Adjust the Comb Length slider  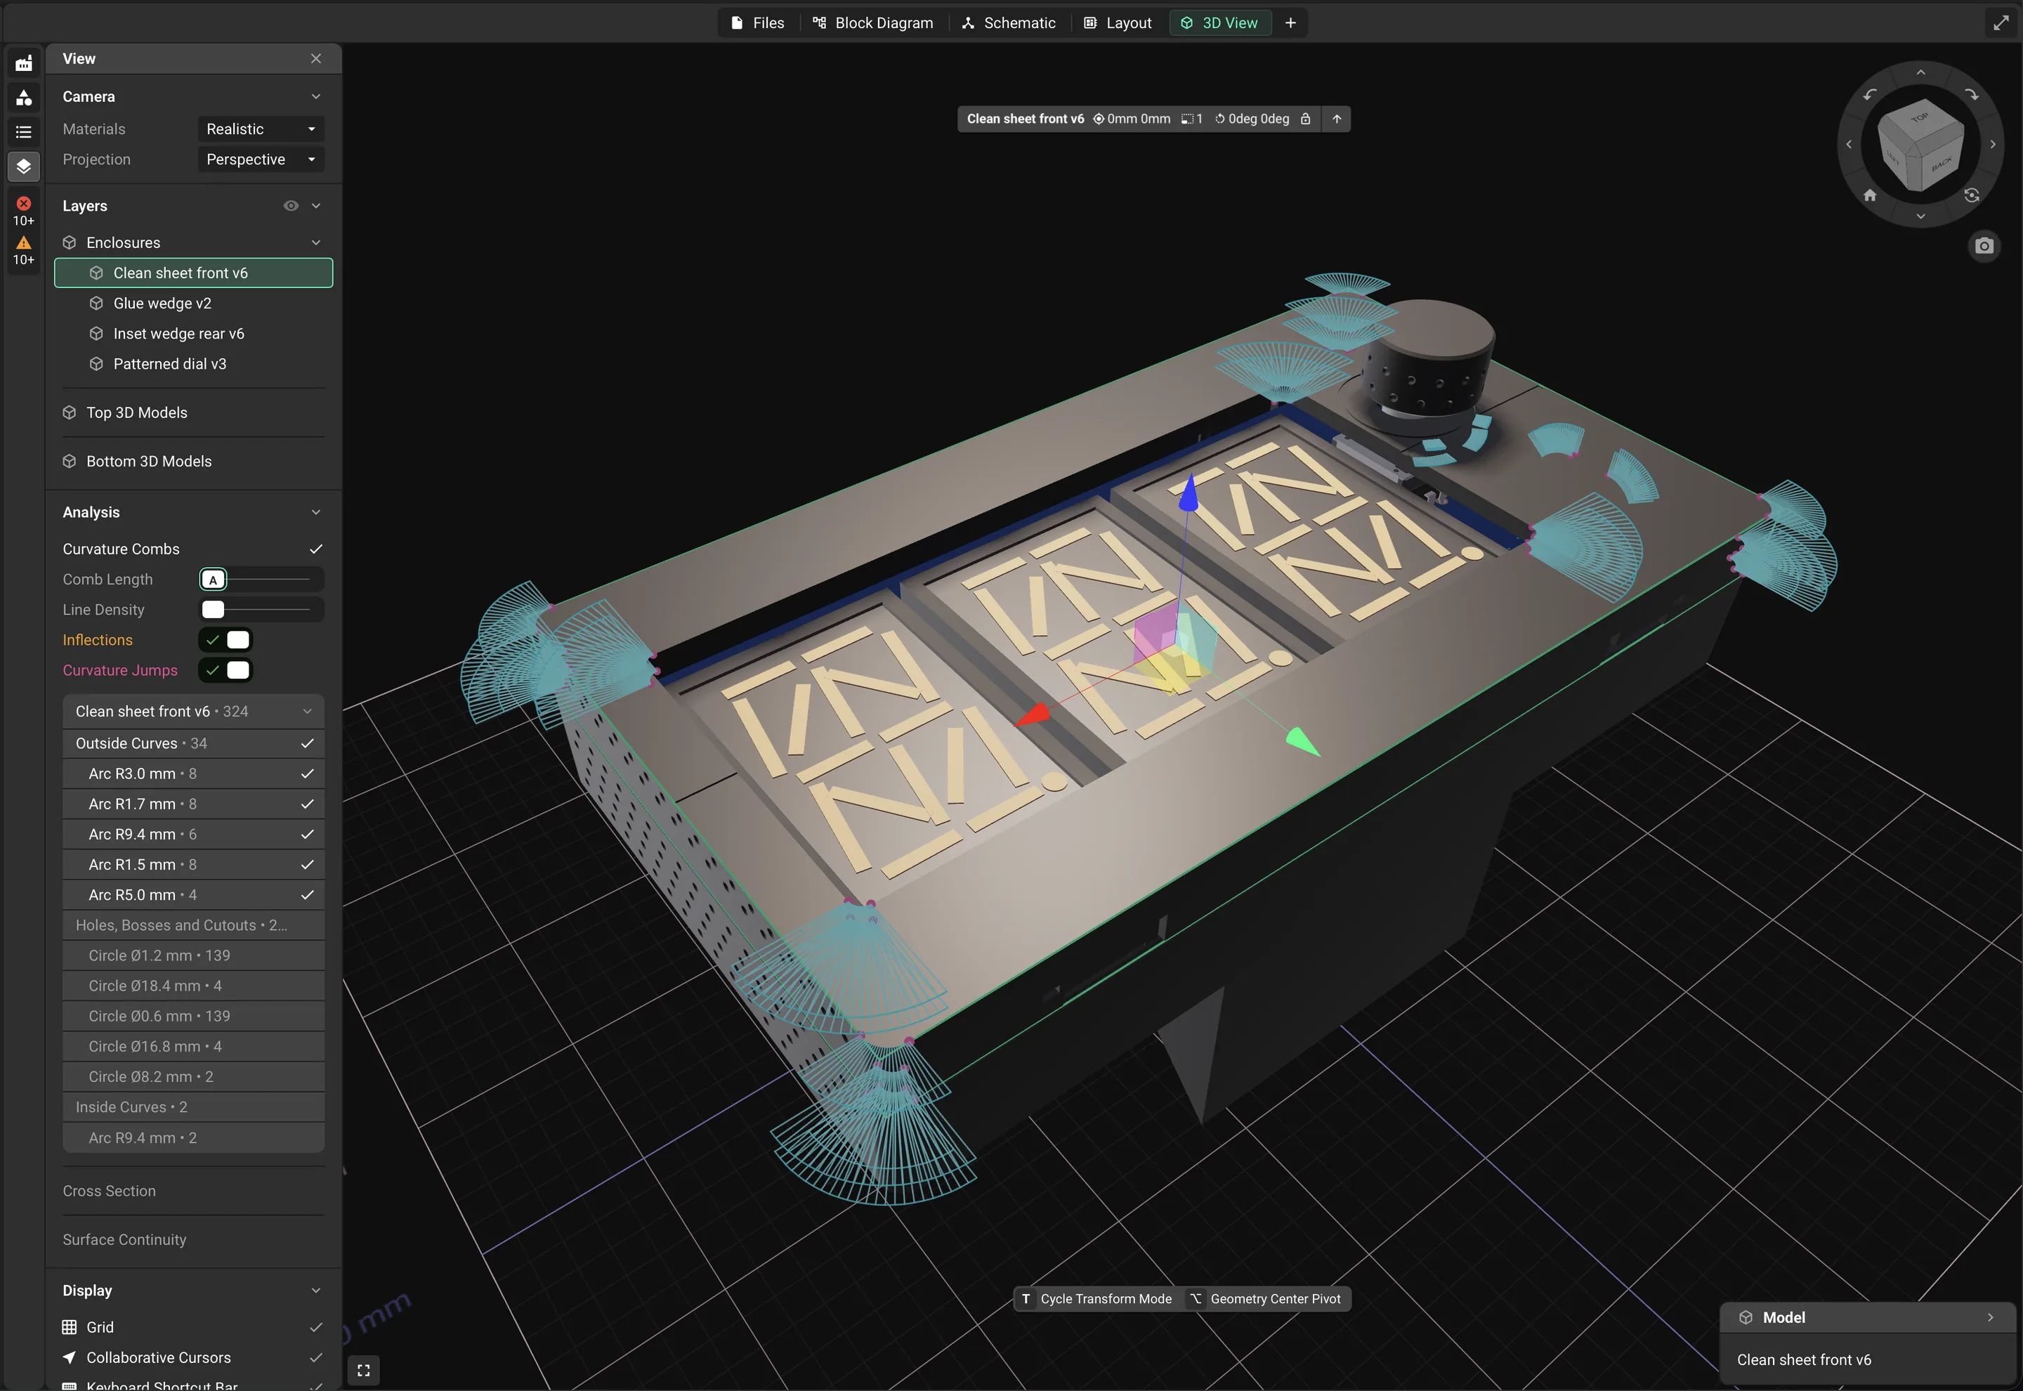pos(261,580)
